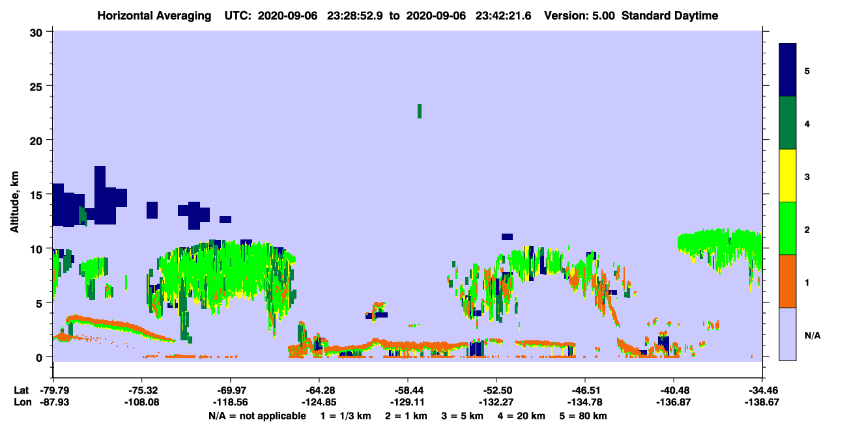Click the dark blue color bar segment labeled 5
Viewport: 847px width, 434px height.
point(788,70)
